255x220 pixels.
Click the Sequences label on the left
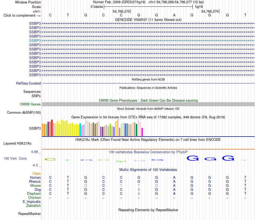(32, 91)
